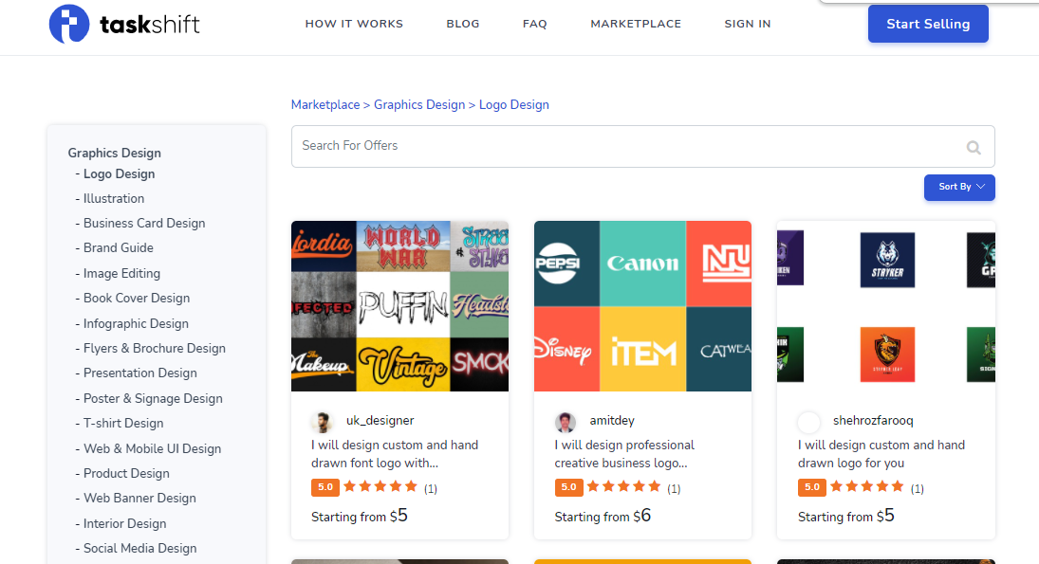The width and height of the screenshot is (1039, 564).
Task: Click 'Starting from $5' on shehrozfarooq card
Action: [845, 516]
